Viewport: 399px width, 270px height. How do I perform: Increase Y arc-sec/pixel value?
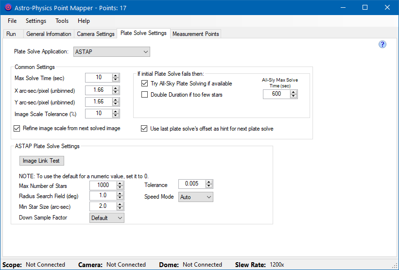[x=116, y=100]
